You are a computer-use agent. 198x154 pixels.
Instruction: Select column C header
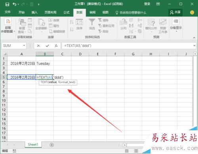point(62,54)
